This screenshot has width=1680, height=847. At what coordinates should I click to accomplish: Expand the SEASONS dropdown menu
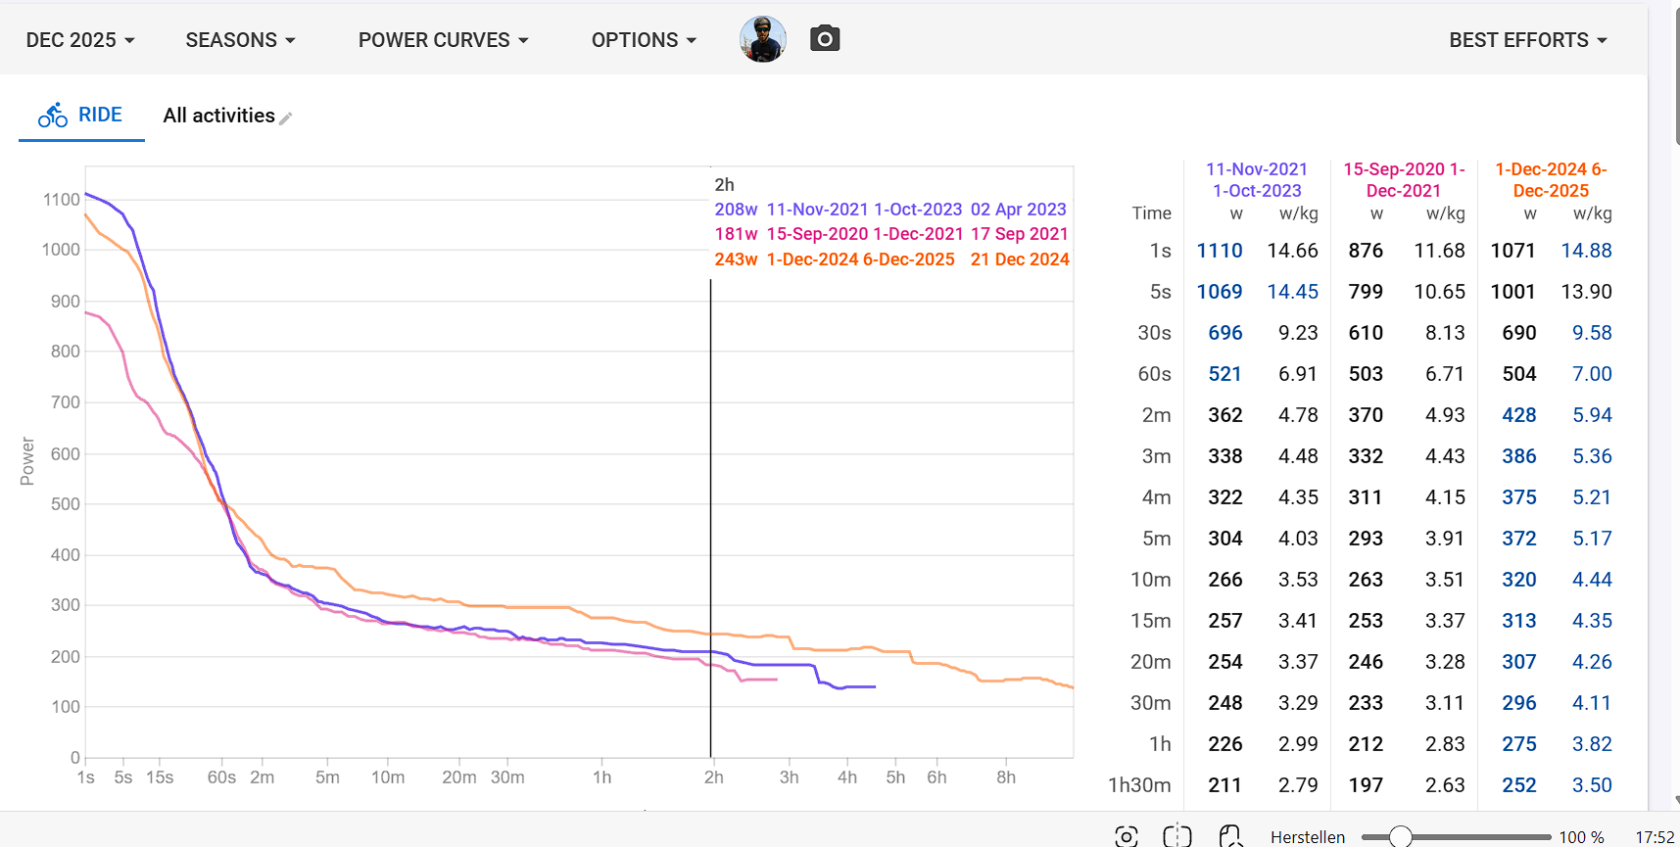[240, 40]
